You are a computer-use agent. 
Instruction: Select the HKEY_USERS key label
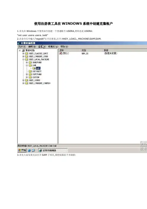[34, 80]
